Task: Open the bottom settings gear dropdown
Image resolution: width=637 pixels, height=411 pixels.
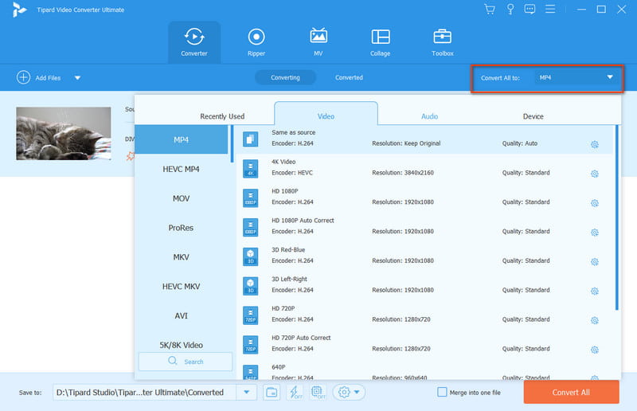Action: pos(349,393)
